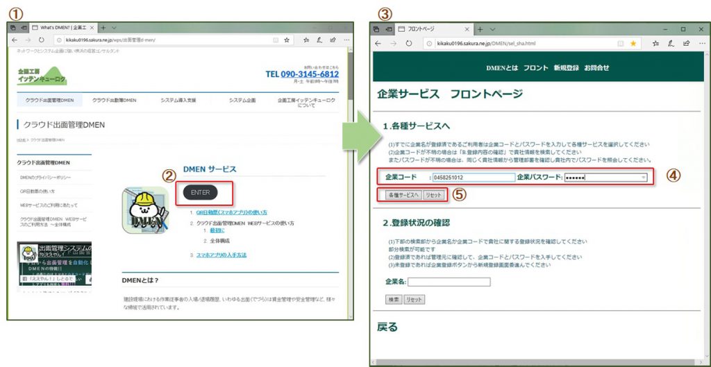Open DMENとは link in green header
Image resolution: width=711 pixels, height=367 pixels.
click(502, 68)
